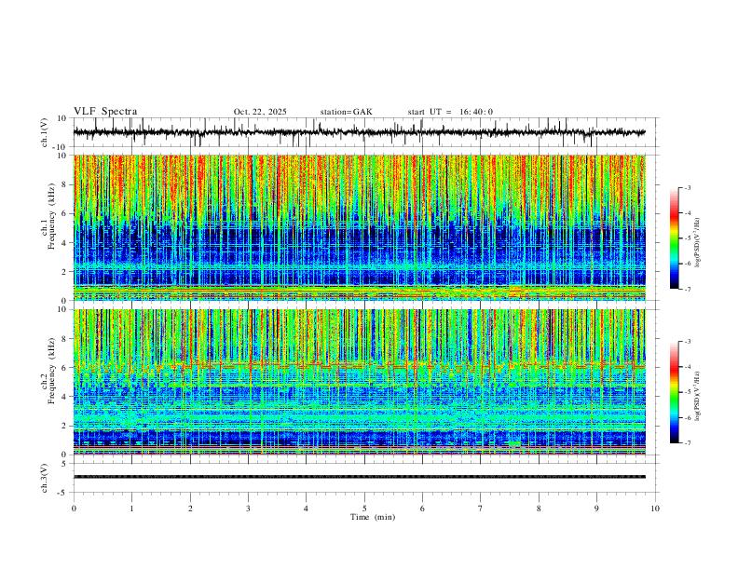
Task: Click the 'station=GAK' label
Action: point(346,112)
